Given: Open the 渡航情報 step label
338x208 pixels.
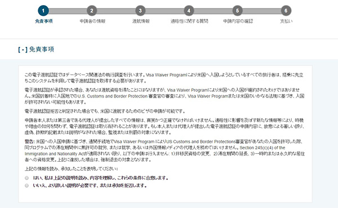Looking at the screenshot, I should tap(141, 21).
